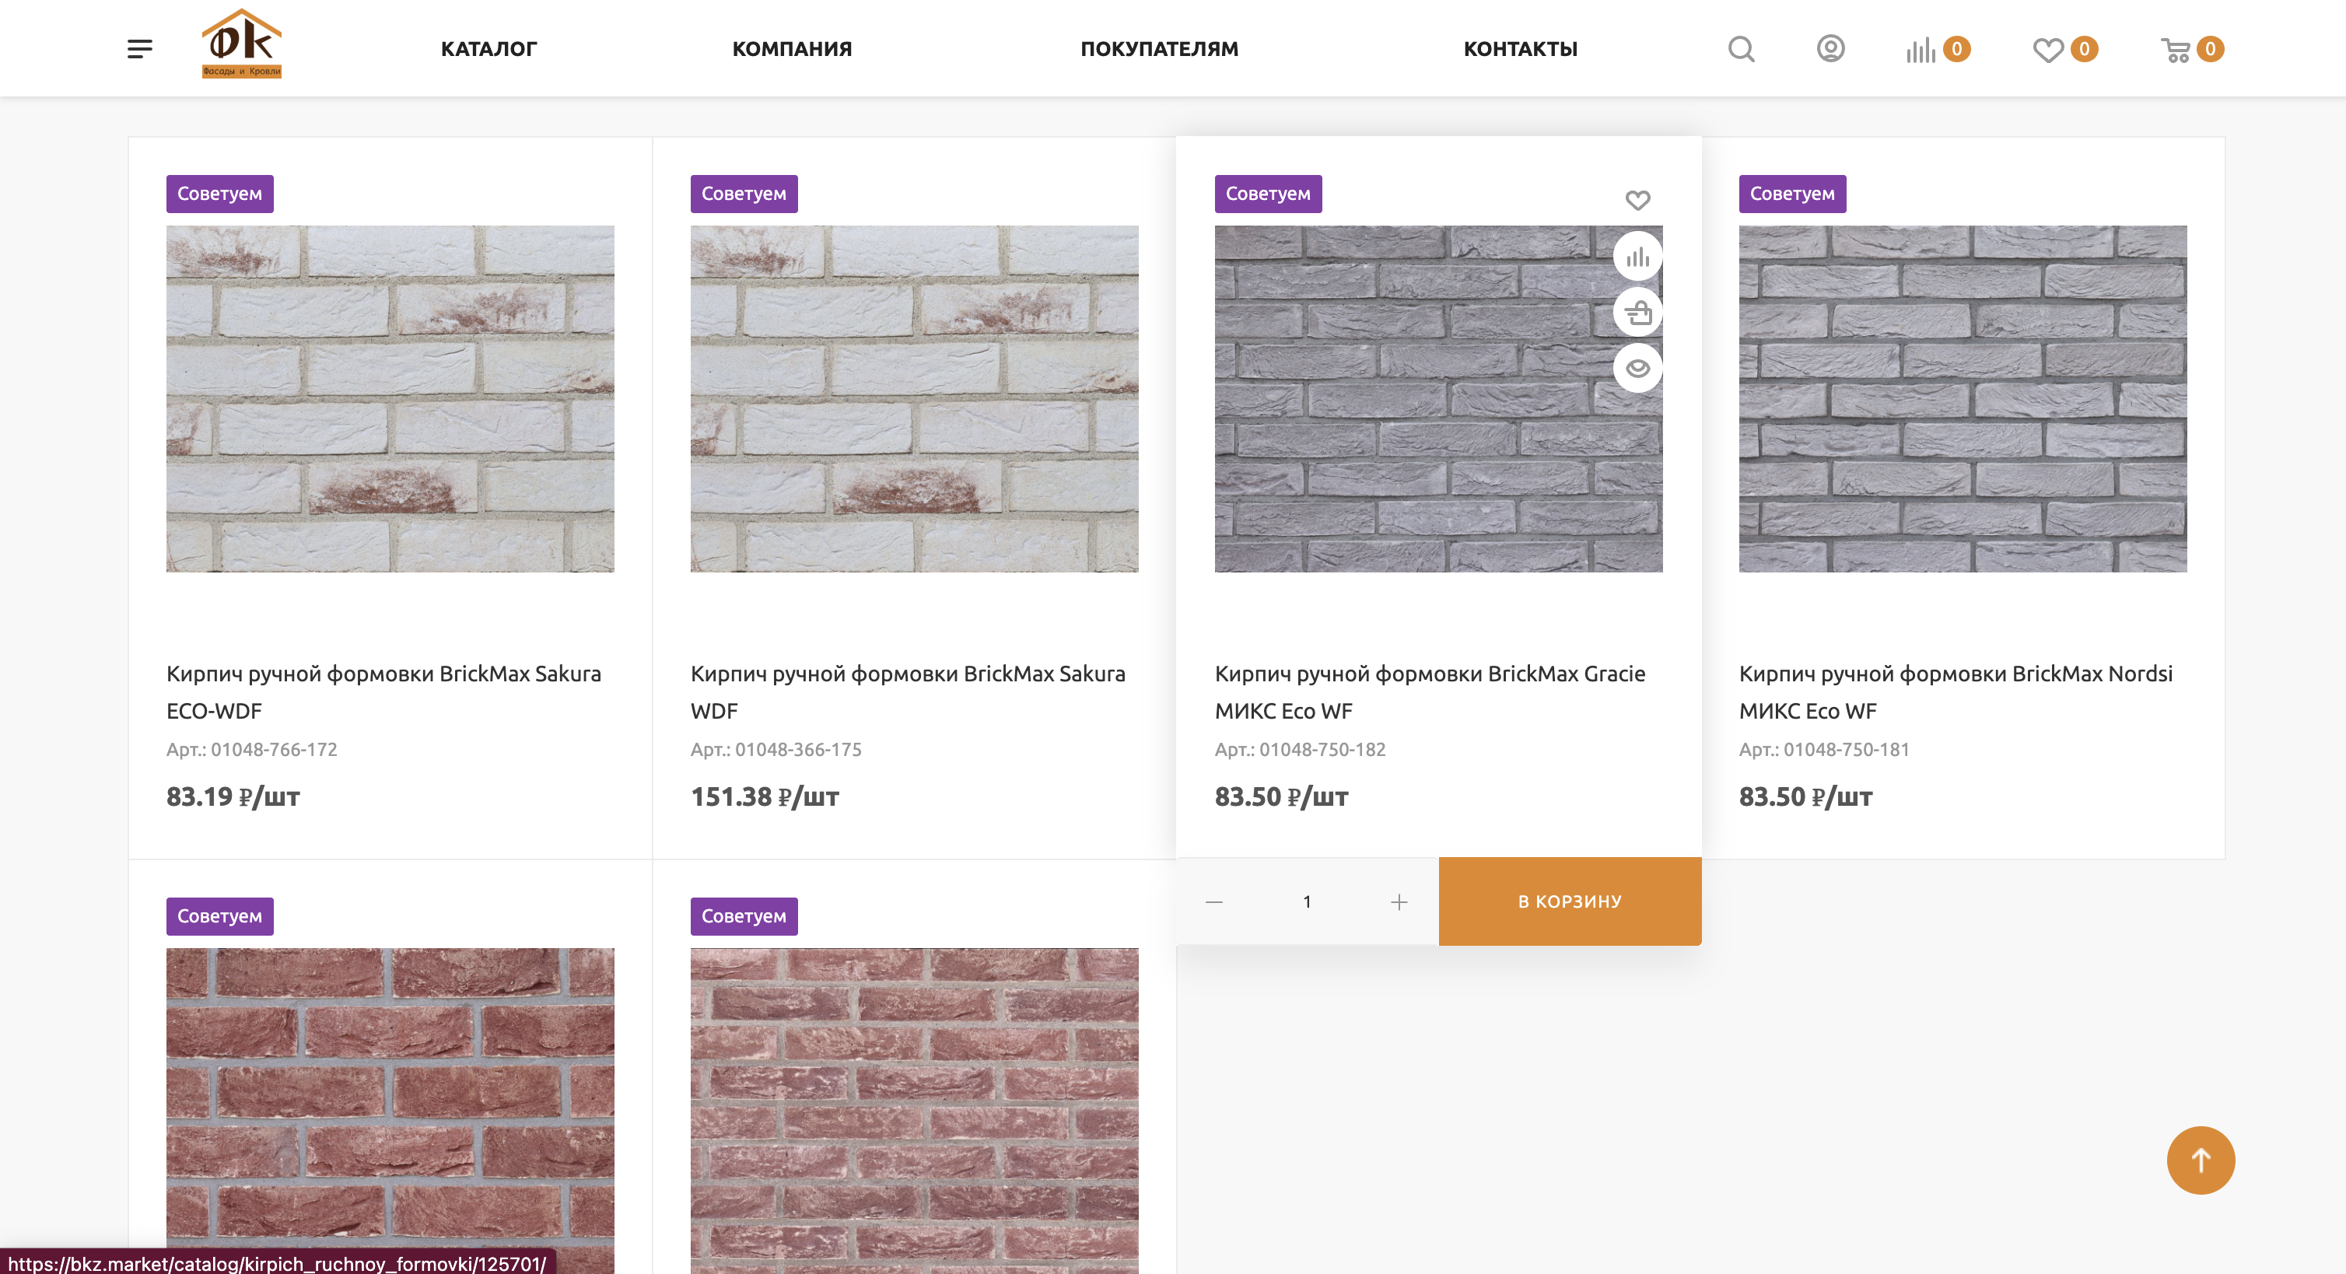Open the comparison chart icon in header
Viewport: 2346px width, 1274px height.
click(1921, 49)
